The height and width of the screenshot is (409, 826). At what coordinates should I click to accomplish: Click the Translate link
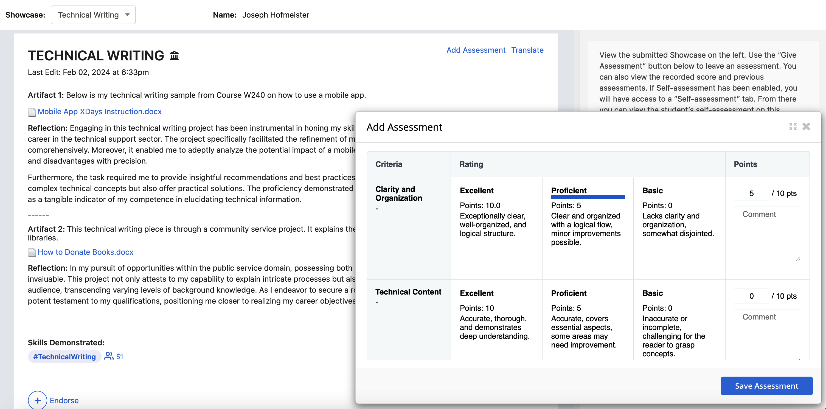click(527, 50)
